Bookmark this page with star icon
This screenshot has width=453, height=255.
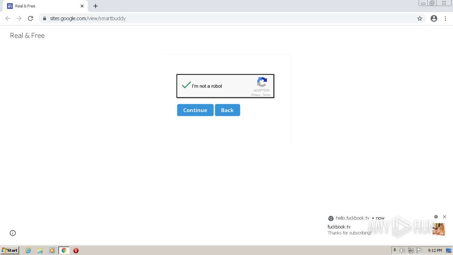pos(420,18)
